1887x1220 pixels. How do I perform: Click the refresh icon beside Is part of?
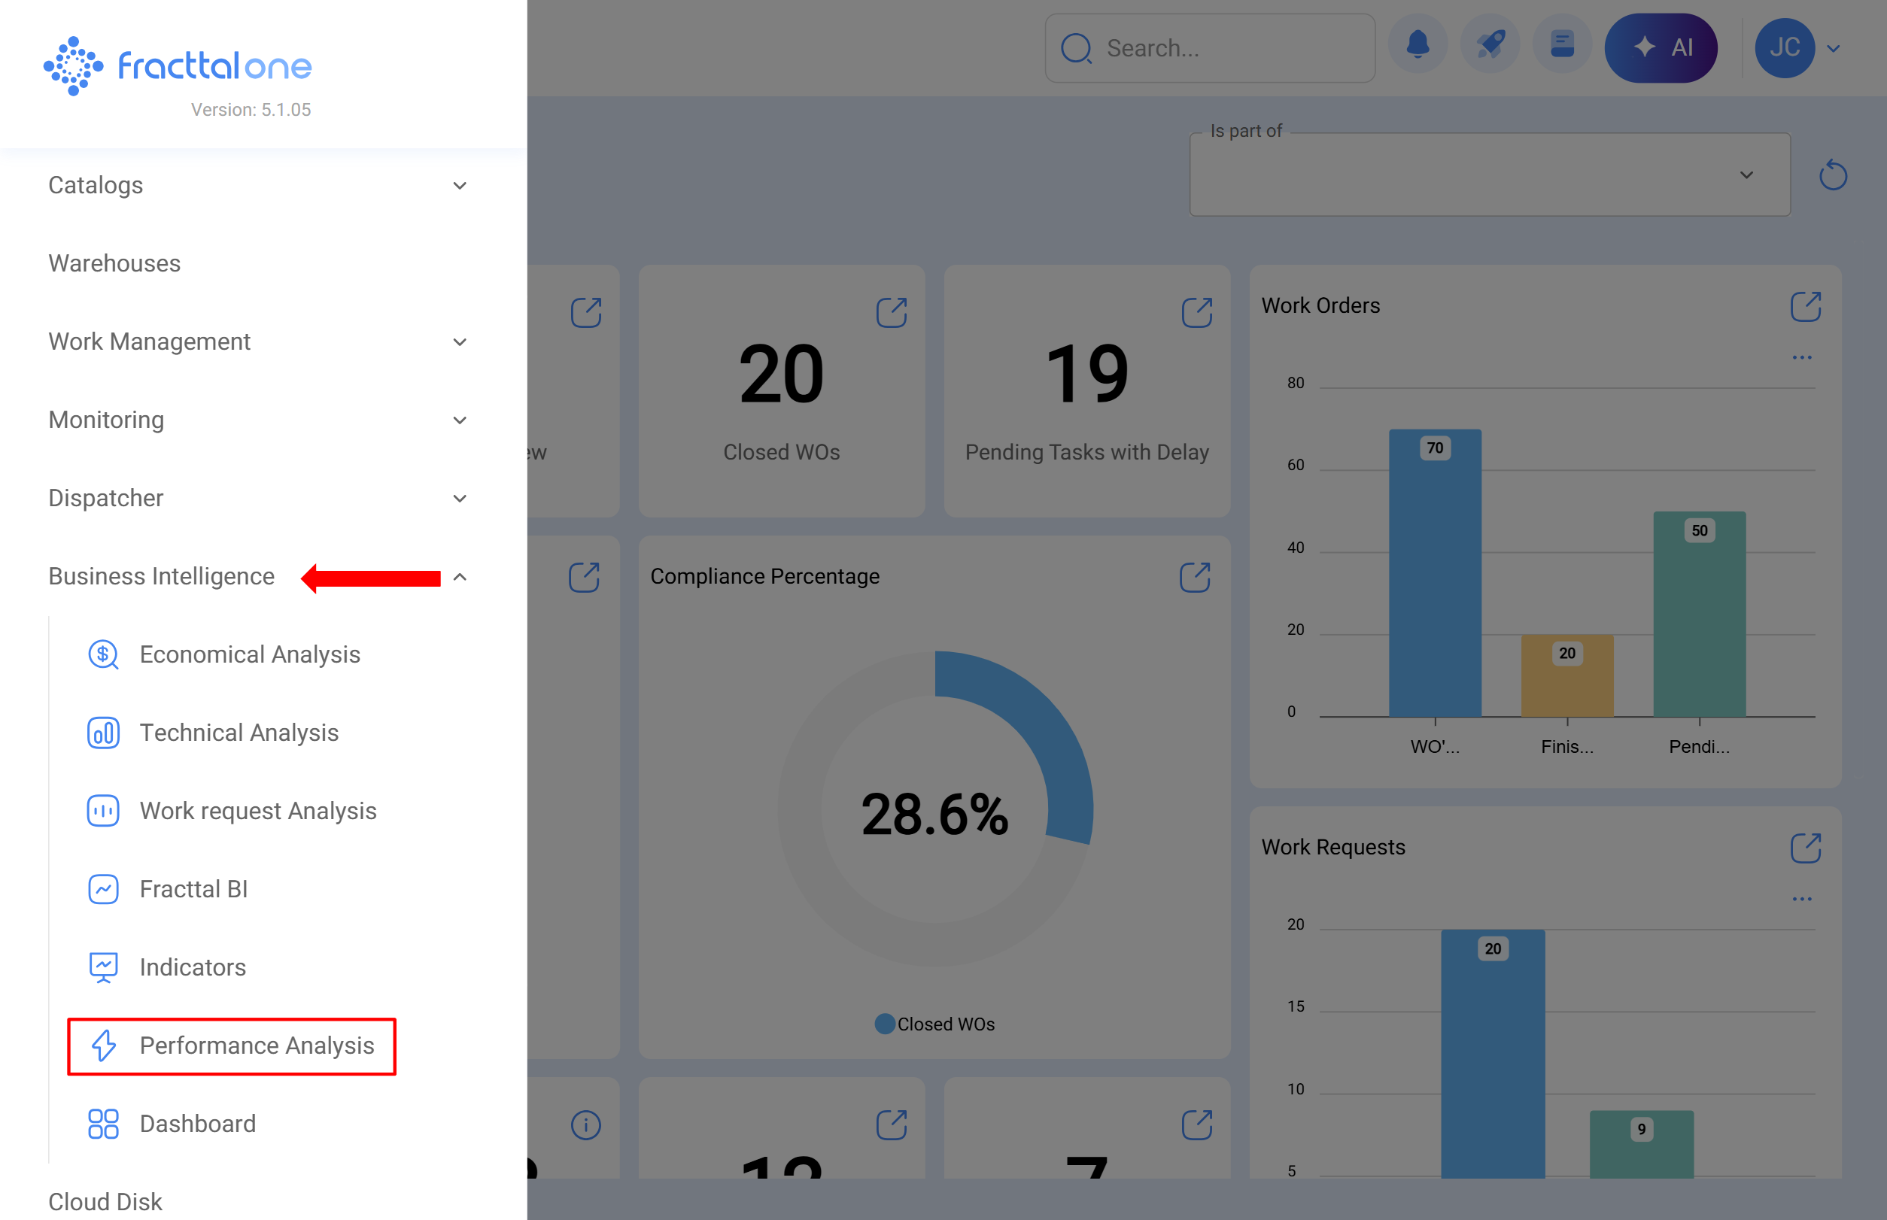(1831, 175)
